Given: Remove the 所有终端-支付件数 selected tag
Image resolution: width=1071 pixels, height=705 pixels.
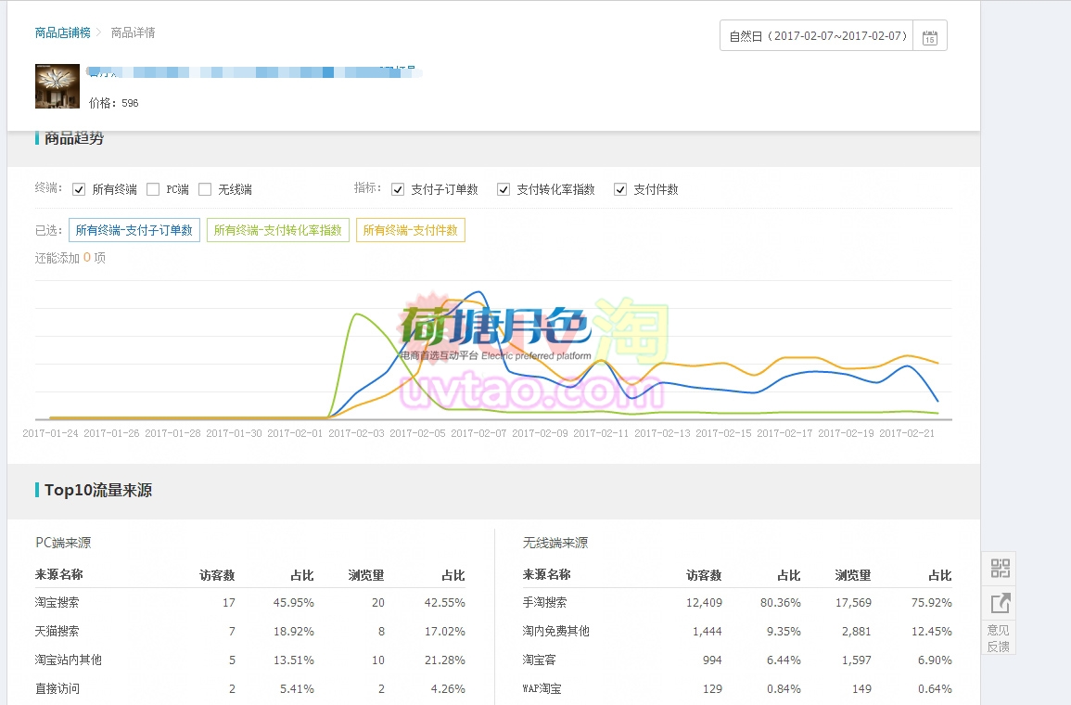Looking at the screenshot, I should coord(410,230).
